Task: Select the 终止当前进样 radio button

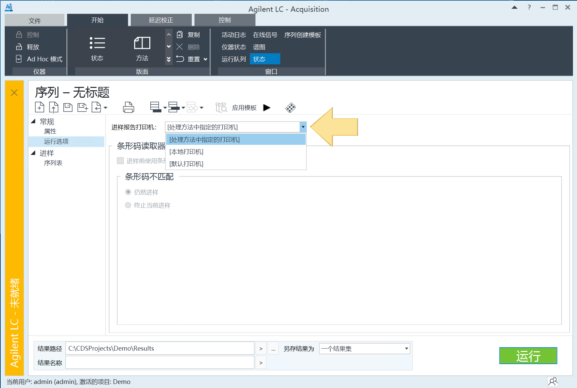Action: click(x=128, y=205)
